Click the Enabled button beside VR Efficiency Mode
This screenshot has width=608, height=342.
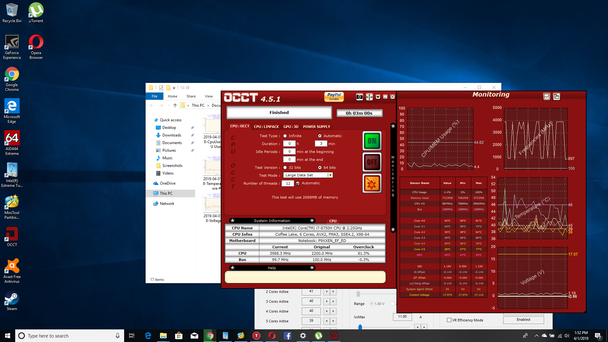[523, 320]
